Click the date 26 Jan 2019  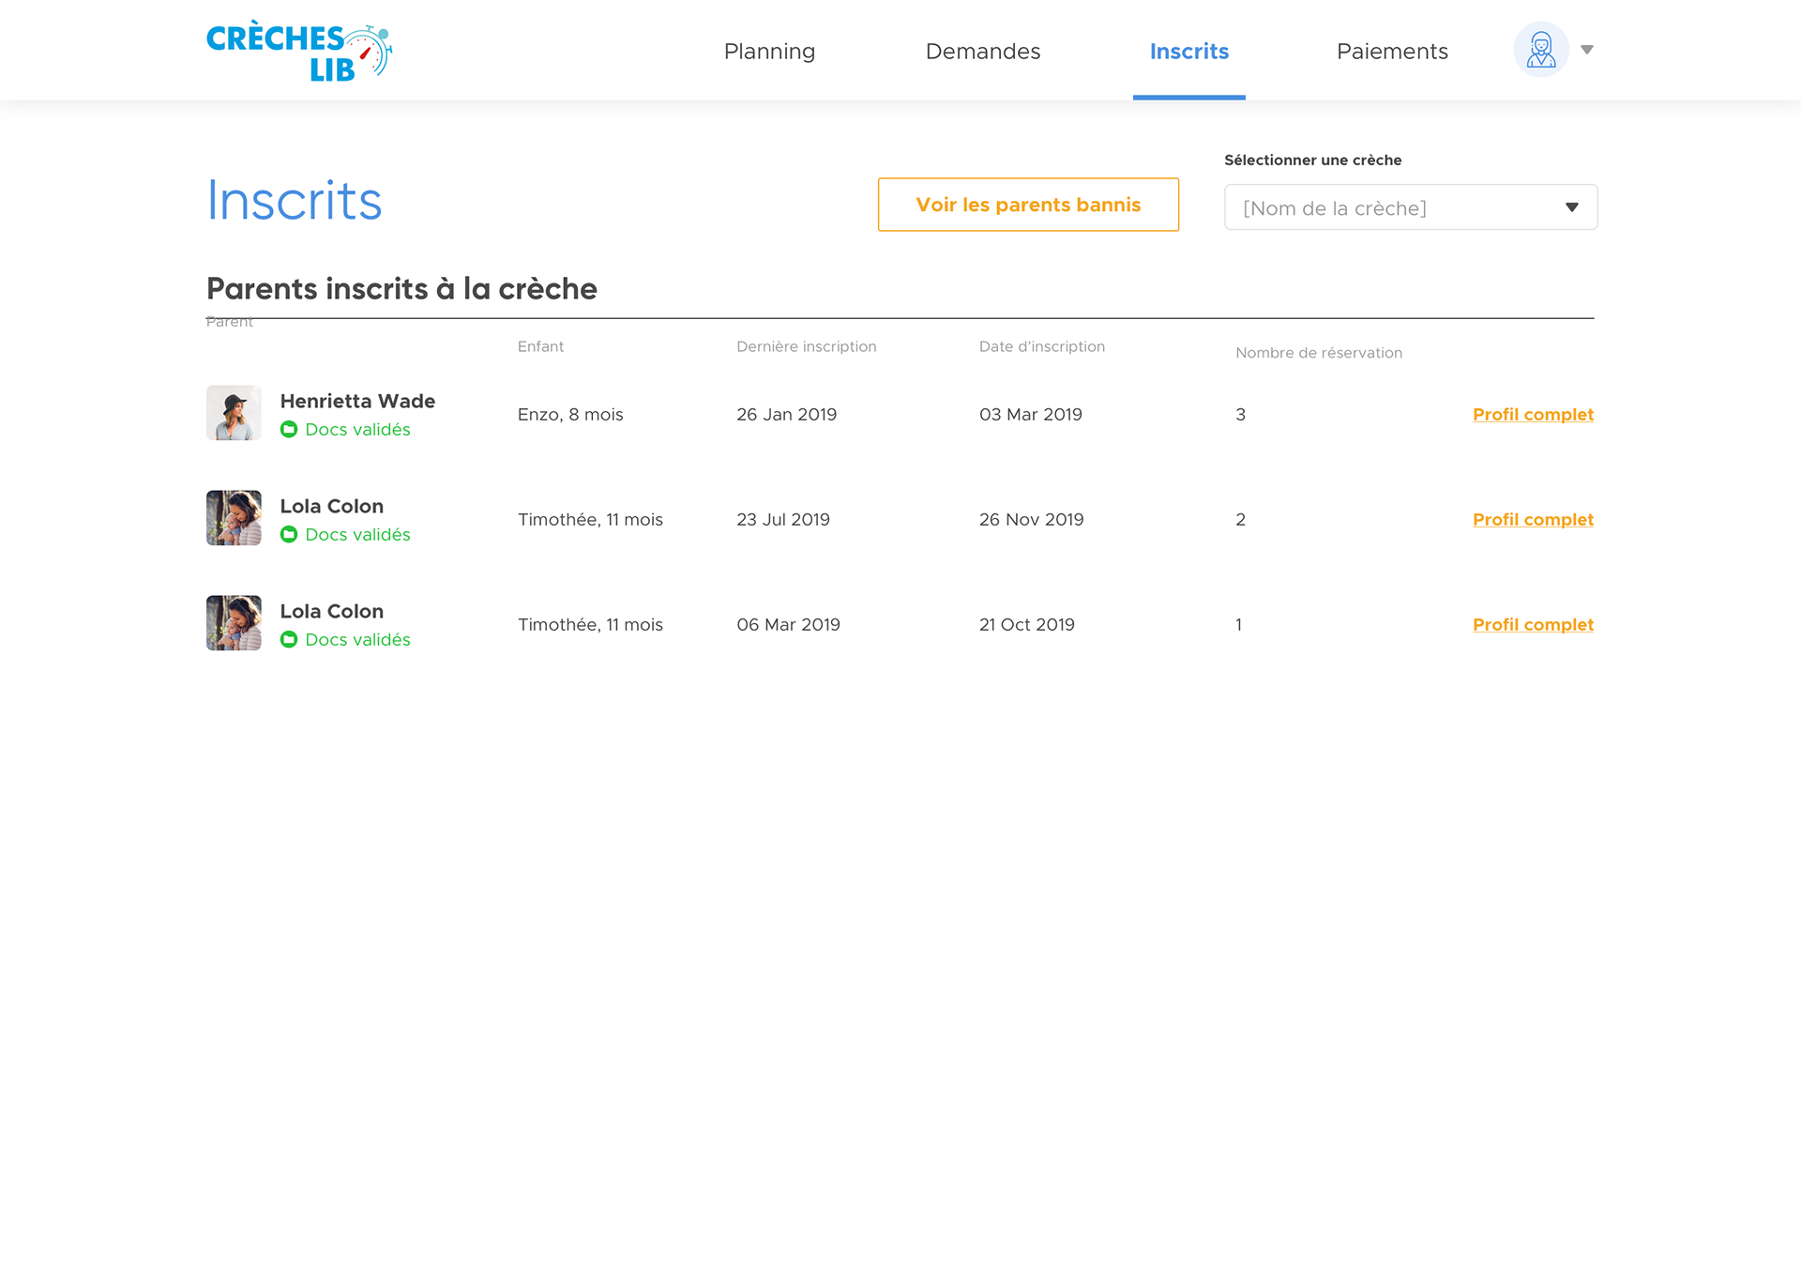786,414
